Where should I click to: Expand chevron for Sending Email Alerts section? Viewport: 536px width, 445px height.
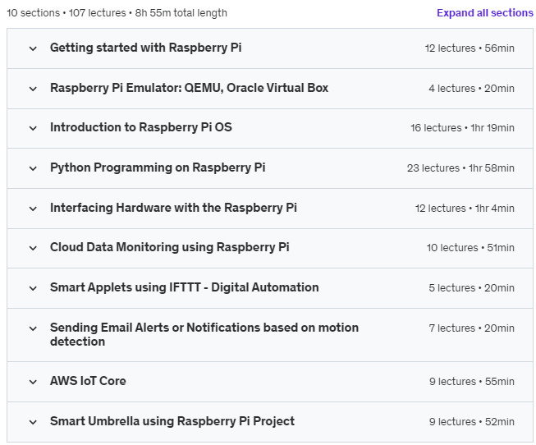point(33,328)
